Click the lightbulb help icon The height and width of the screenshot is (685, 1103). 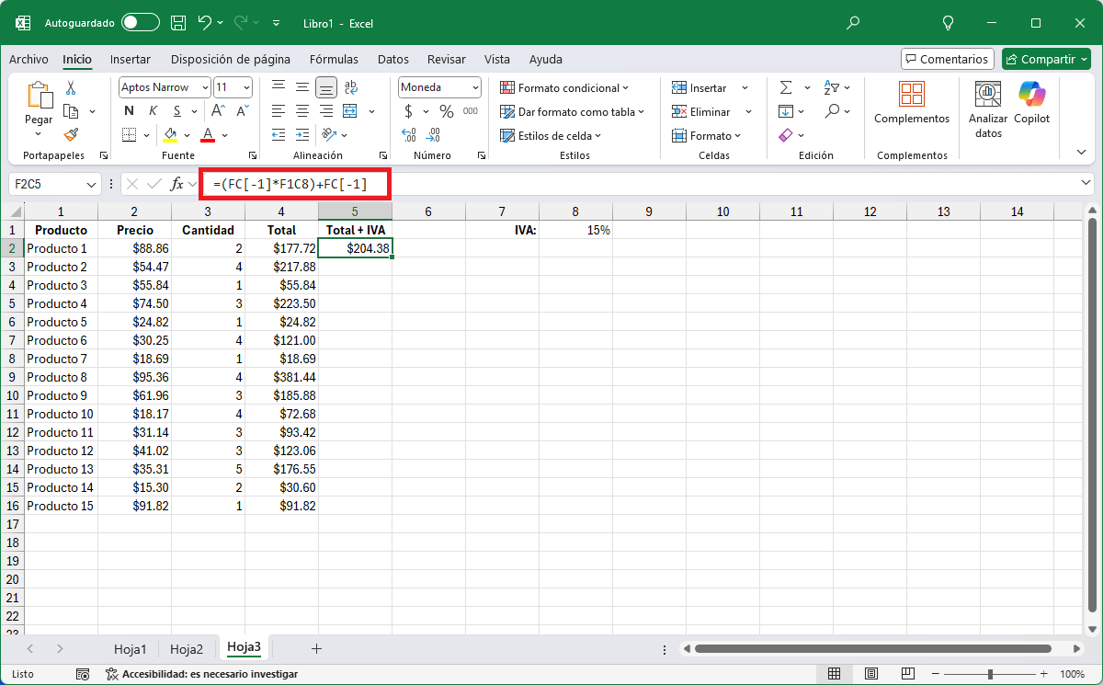pyautogui.click(x=949, y=22)
